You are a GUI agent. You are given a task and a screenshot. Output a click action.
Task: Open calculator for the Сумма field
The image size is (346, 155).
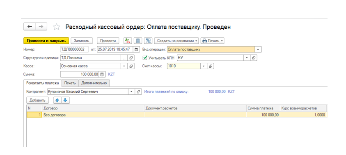tap(102, 74)
